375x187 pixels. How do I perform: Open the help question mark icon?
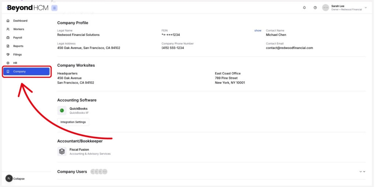[315, 8]
